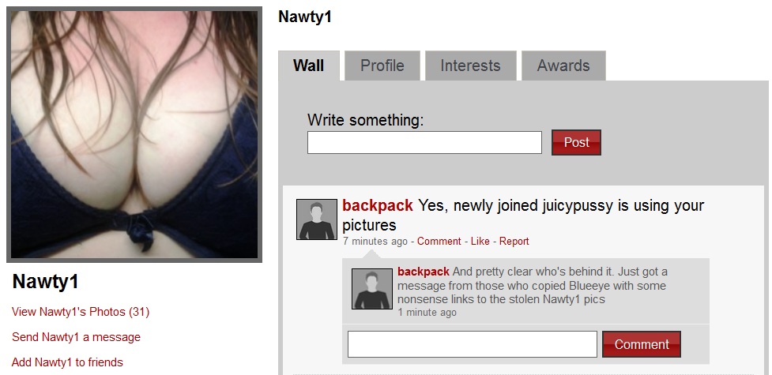Add Nawty1 to friends
Screen dimensions: 772x375
pos(67,362)
